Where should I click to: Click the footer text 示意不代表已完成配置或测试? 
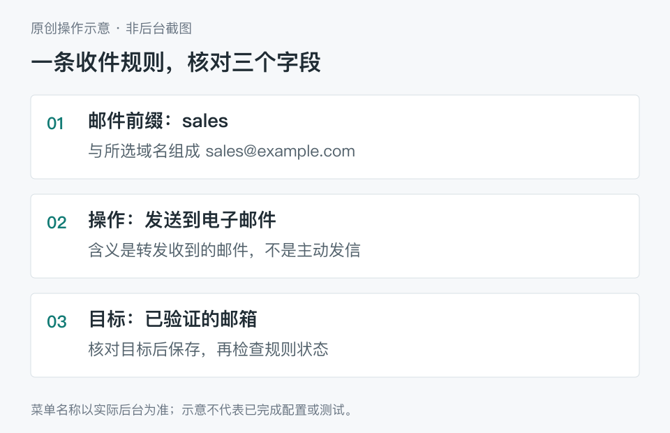click(x=267, y=410)
